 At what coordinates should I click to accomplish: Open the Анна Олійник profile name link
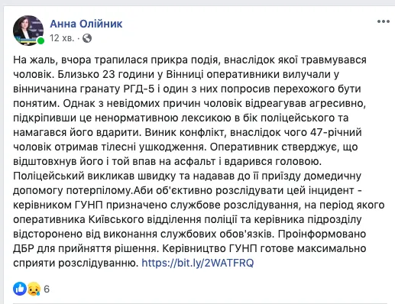[86, 24]
